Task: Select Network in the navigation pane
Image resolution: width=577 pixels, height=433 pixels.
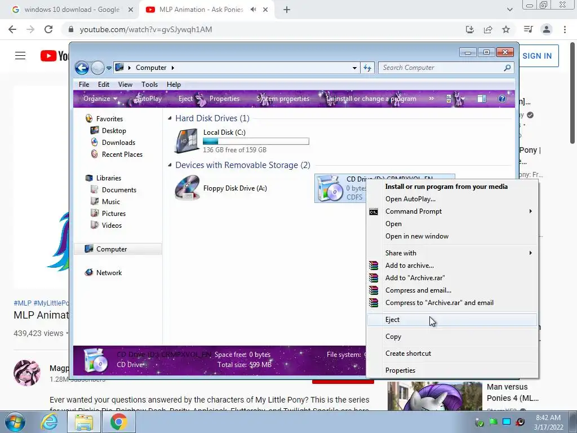Action: [x=109, y=272]
